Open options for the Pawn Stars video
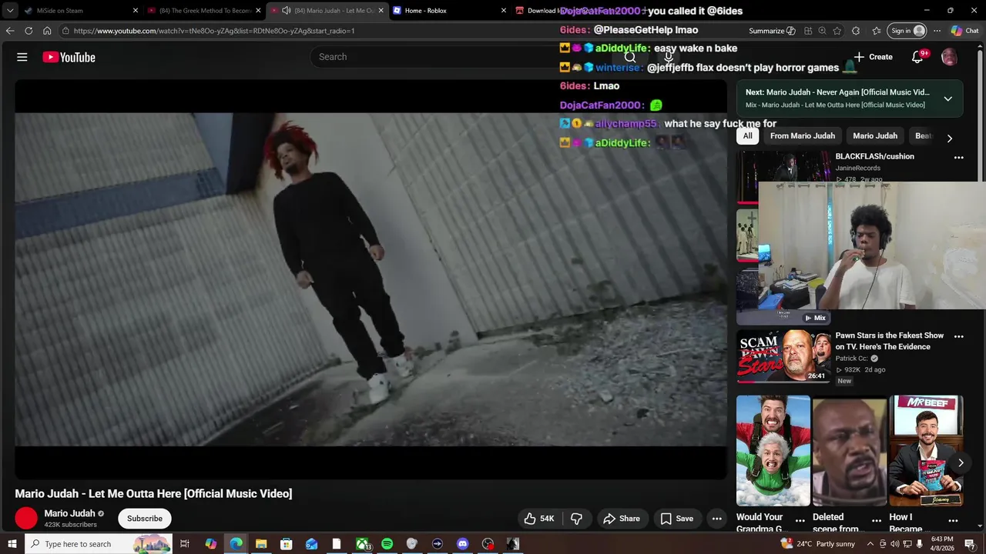This screenshot has height=554, width=986. [959, 336]
